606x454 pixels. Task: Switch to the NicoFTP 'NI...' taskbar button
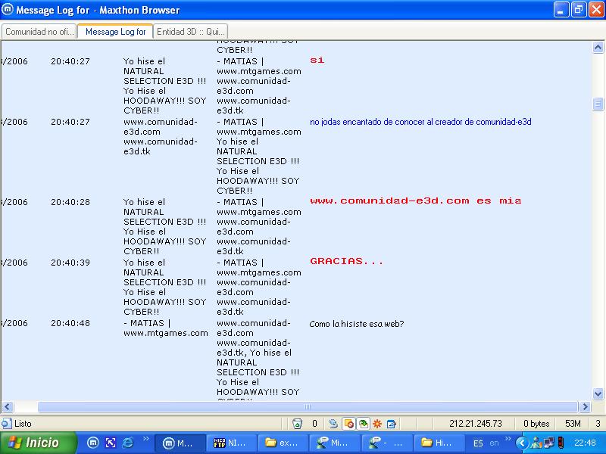coord(232,443)
